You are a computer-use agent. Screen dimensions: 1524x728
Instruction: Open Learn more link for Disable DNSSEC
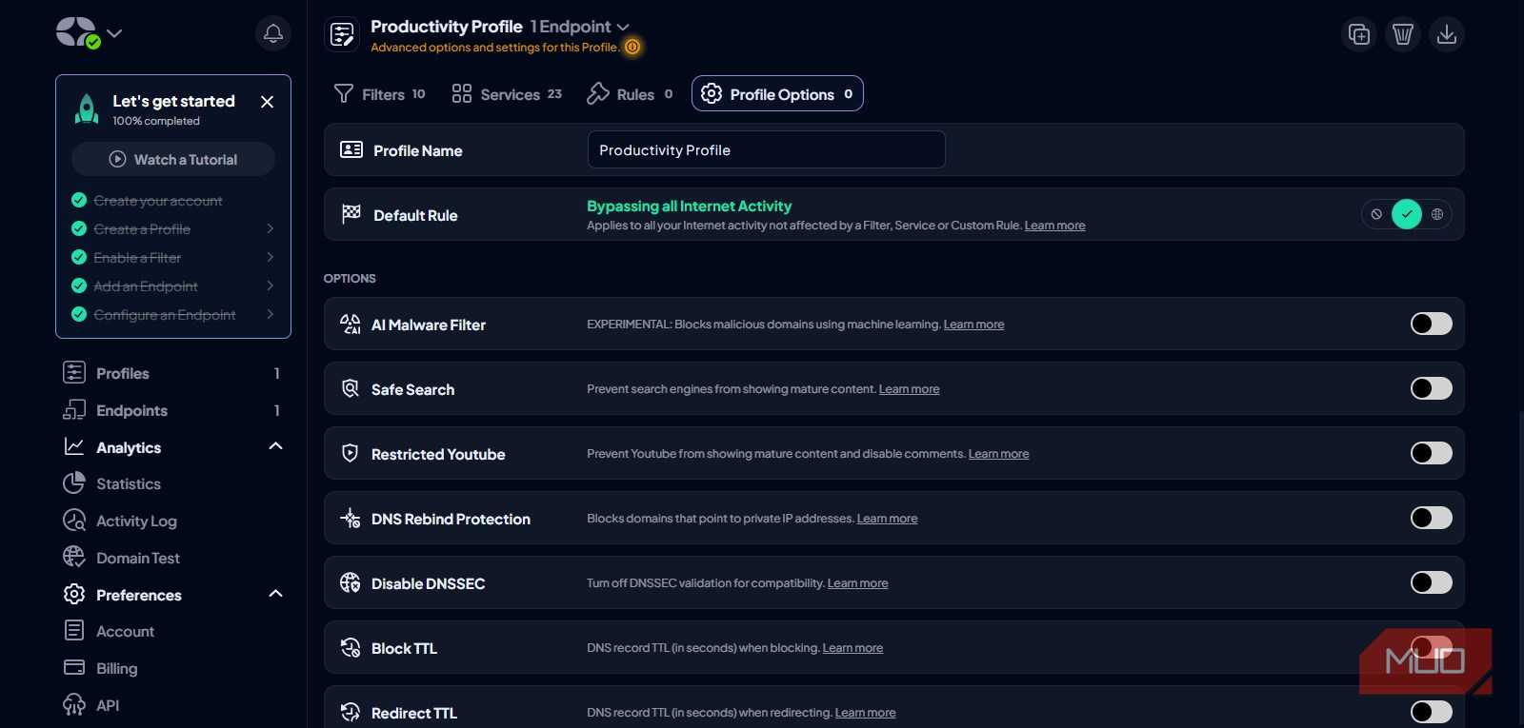857,583
